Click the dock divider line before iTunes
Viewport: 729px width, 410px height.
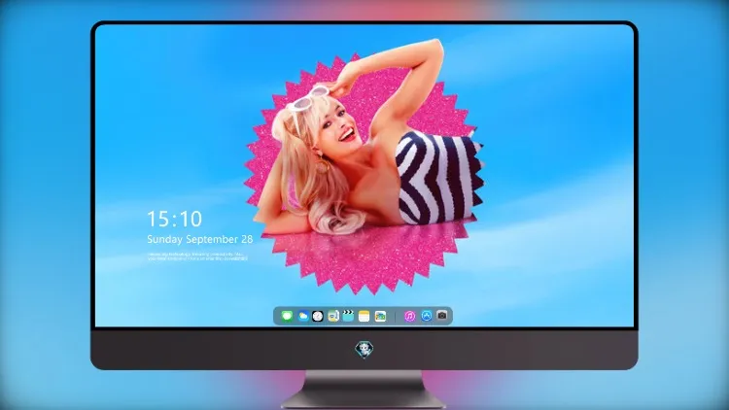pyautogui.click(x=396, y=317)
